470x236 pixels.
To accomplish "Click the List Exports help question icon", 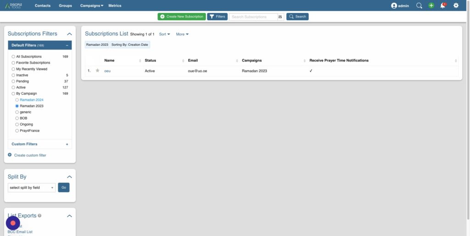I will click(39, 215).
